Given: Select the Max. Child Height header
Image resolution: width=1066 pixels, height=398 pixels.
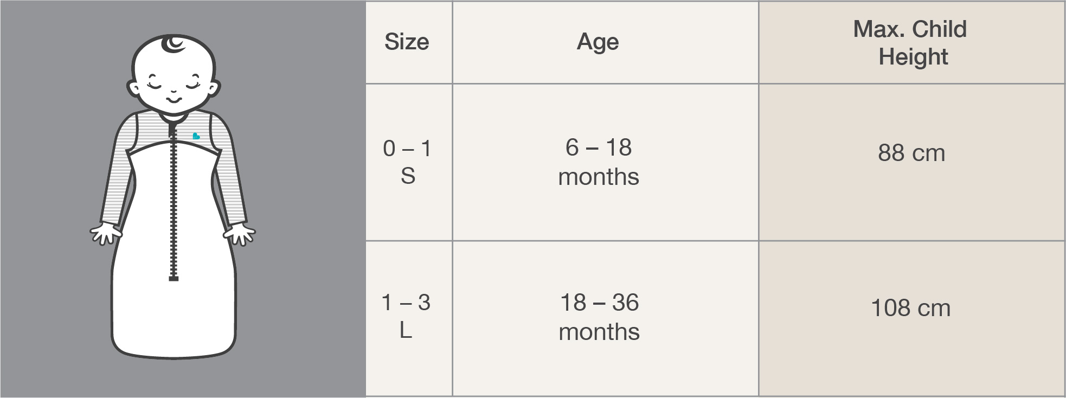Looking at the screenshot, I should 911,43.
